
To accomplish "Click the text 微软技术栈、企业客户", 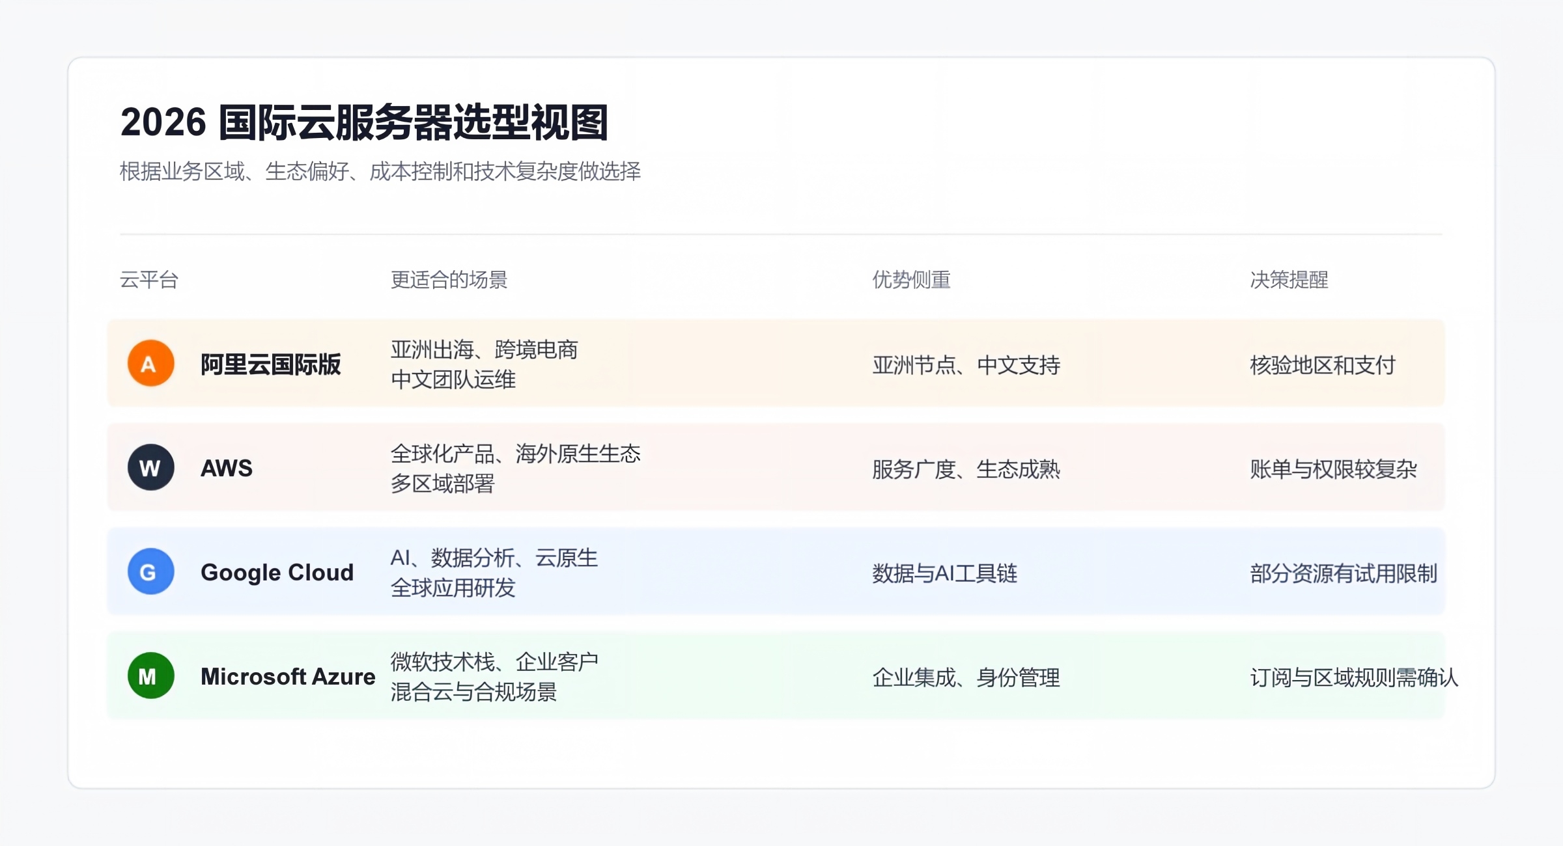I will coord(494,662).
